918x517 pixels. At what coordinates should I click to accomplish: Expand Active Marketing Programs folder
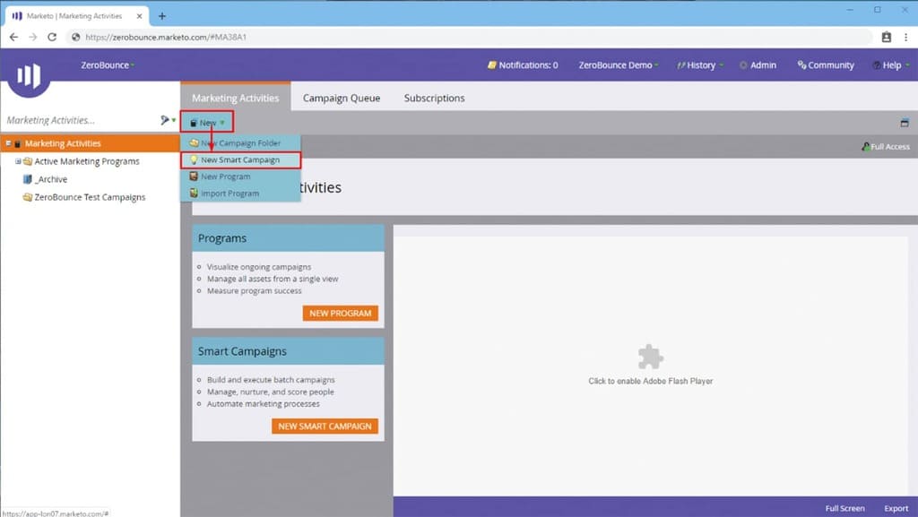18,160
